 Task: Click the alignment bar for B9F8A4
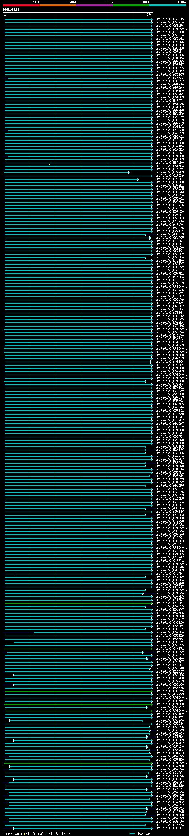pyautogui.click(x=72, y=179)
